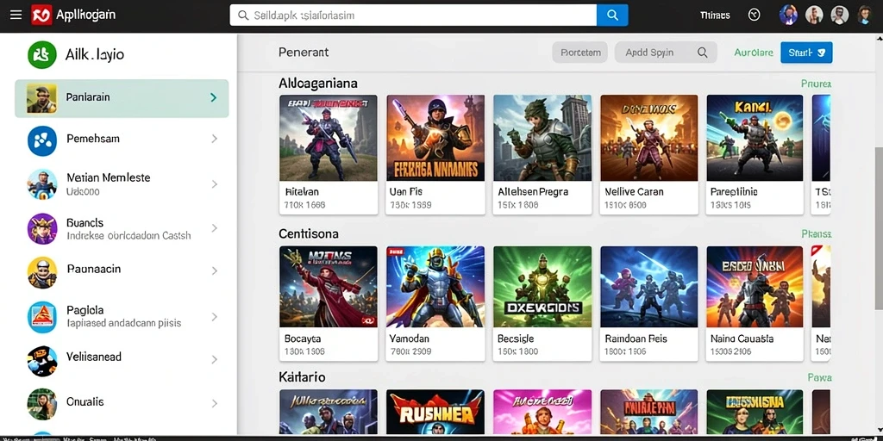The width and height of the screenshot is (883, 441).
Task: Click the Piortetam button
Action: pyautogui.click(x=580, y=53)
